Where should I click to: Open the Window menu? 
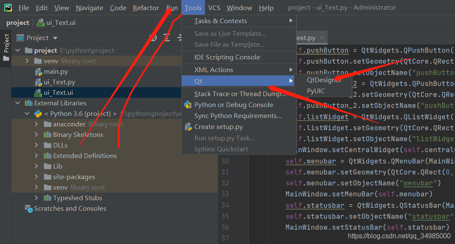click(239, 8)
